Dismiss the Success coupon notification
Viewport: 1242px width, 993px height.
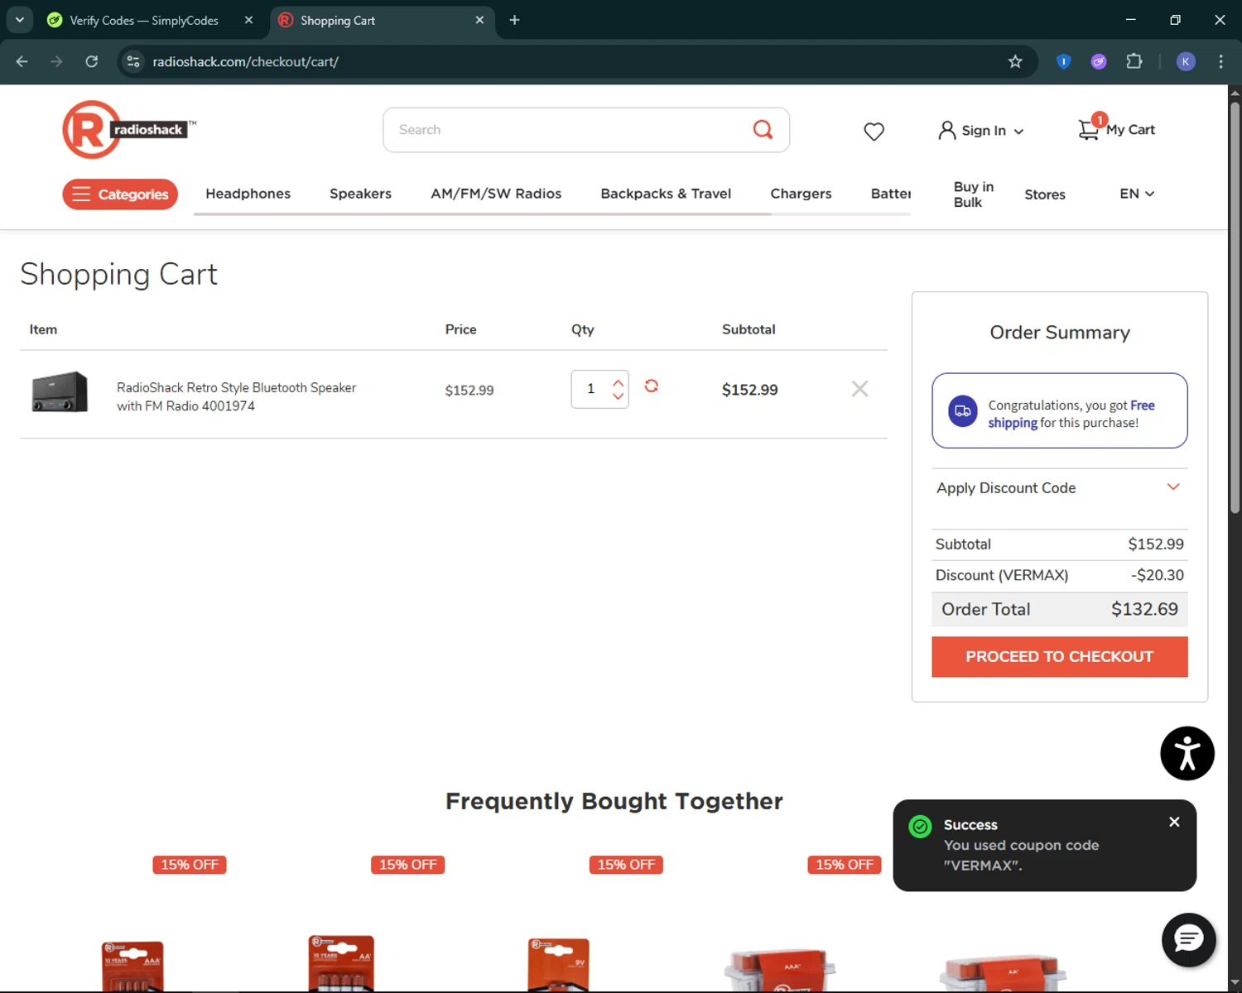click(1174, 822)
